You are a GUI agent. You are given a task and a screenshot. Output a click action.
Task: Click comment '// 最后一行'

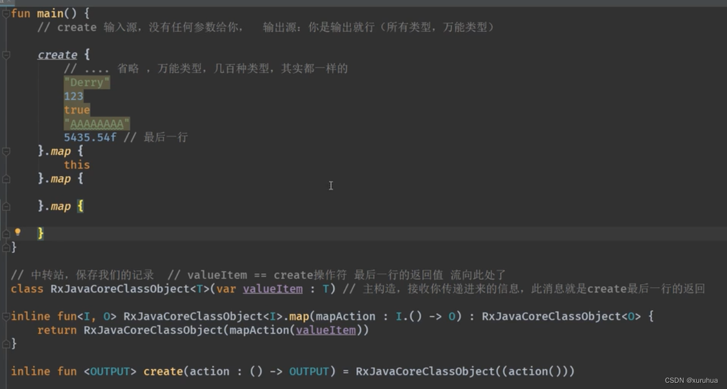coord(155,137)
